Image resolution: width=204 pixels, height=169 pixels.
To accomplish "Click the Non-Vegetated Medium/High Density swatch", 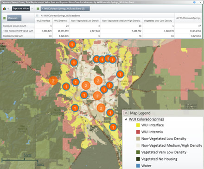I will coord(138,145).
